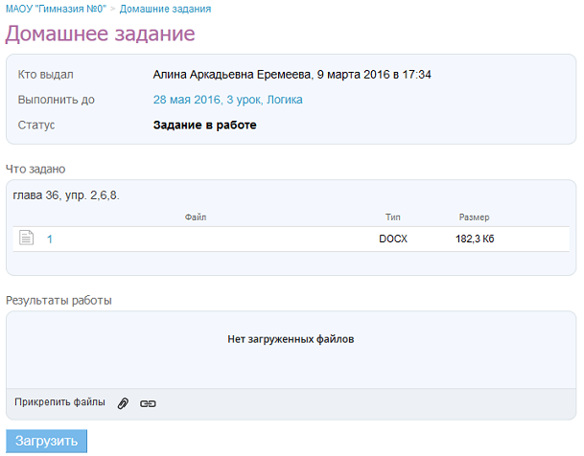Click the Прикрепить файлы label
Screen dimensions: 584x456
(x=59, y=402)
